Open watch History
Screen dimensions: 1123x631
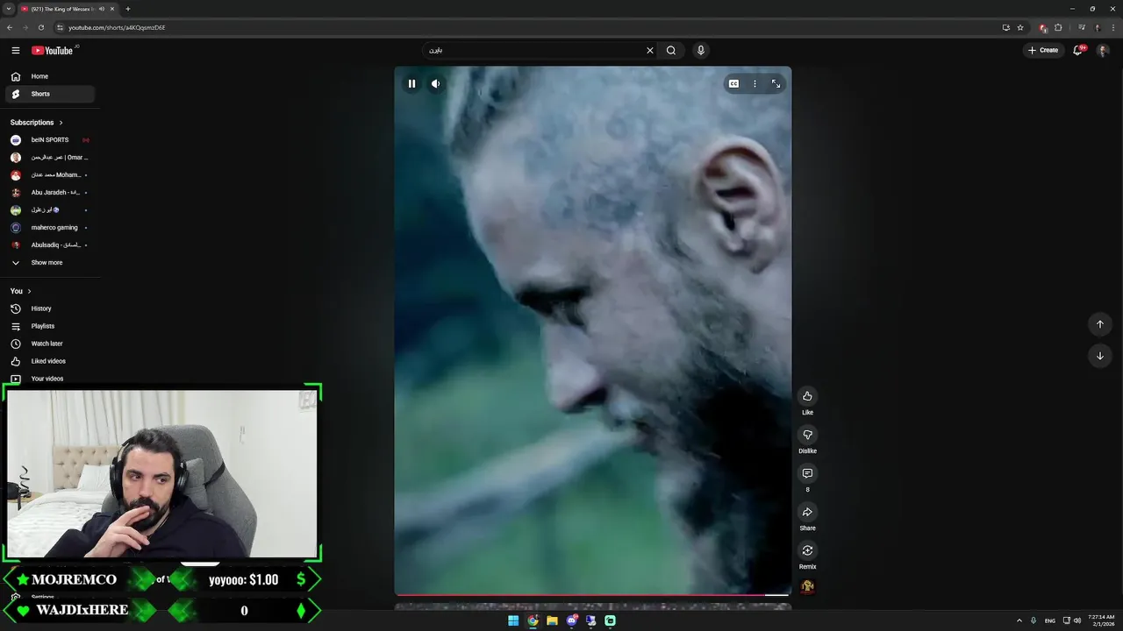[x=50, y=308]
